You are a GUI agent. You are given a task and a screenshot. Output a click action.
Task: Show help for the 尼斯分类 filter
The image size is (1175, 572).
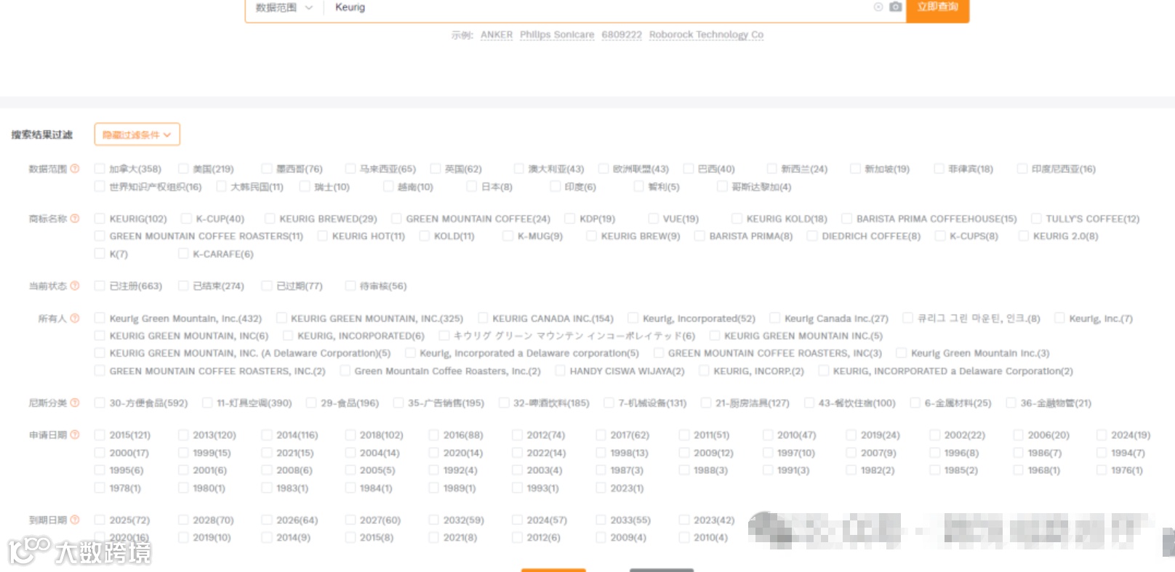click(x=75, y=403)
